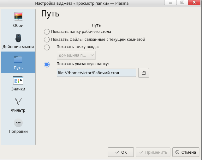The height and width of the screenshot is (160, 202).
Task: Click the 'Путь' page heading text
Action: click(50, 14)
